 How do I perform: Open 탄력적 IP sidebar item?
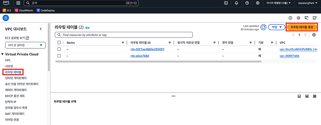[x=11, y=102]
